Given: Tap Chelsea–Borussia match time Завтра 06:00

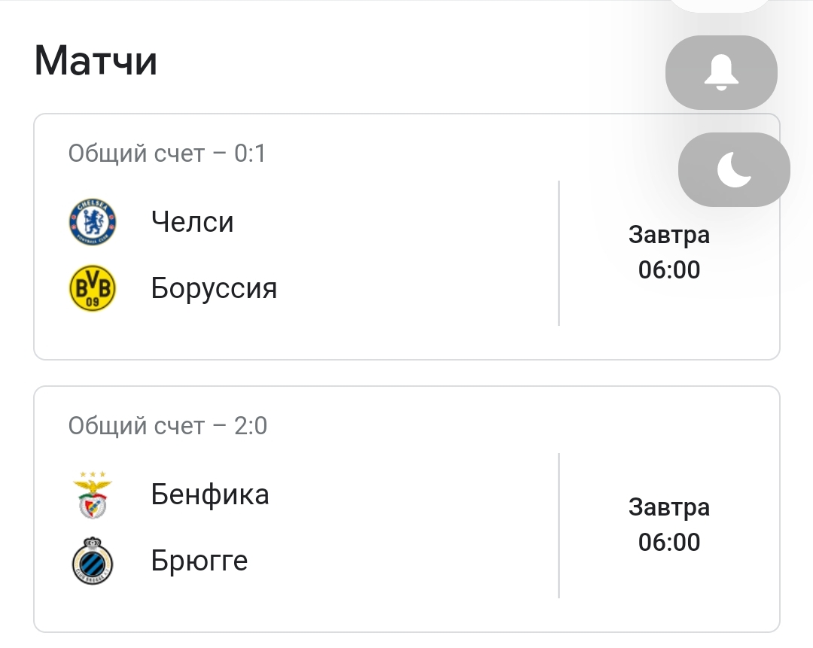Looking at the screenshot, I should 669,252.
